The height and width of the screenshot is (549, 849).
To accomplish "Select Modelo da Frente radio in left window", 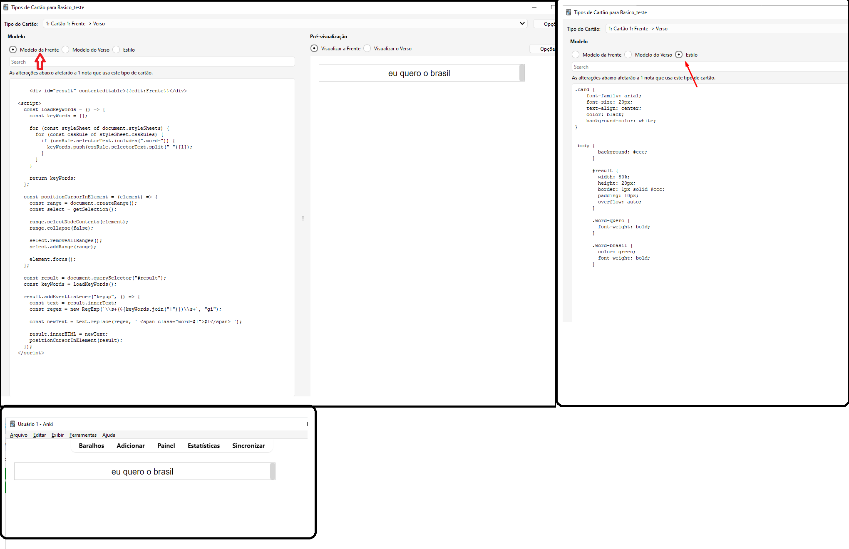I will [x=13, y=49].
